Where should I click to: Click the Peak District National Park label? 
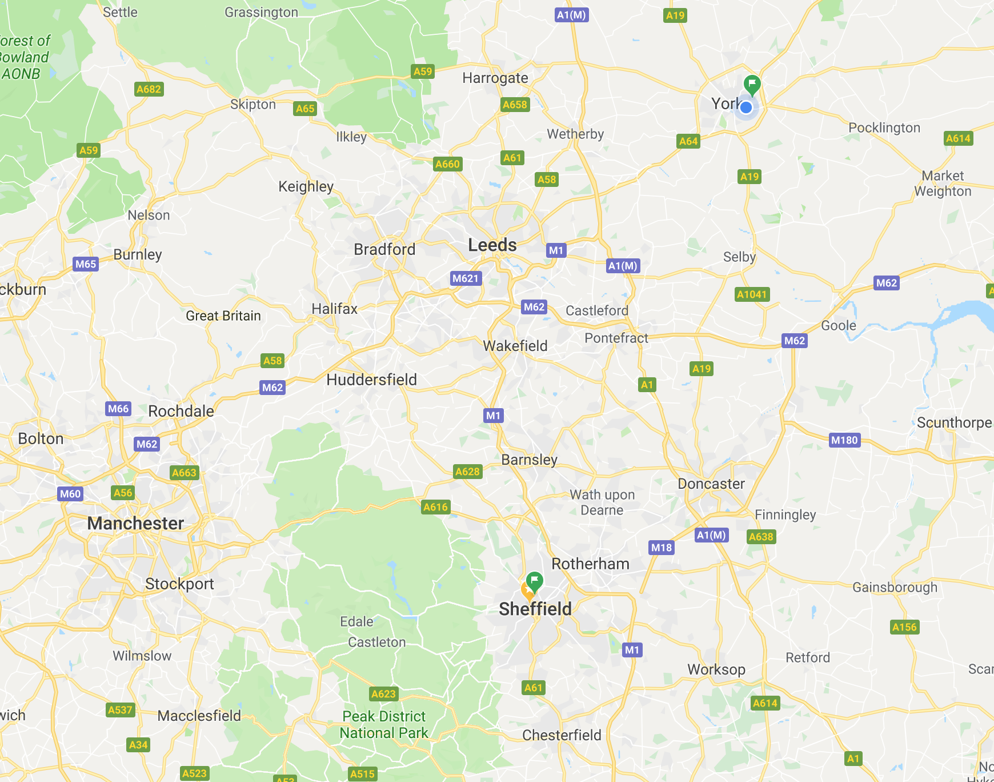click(x=384, y=724)
